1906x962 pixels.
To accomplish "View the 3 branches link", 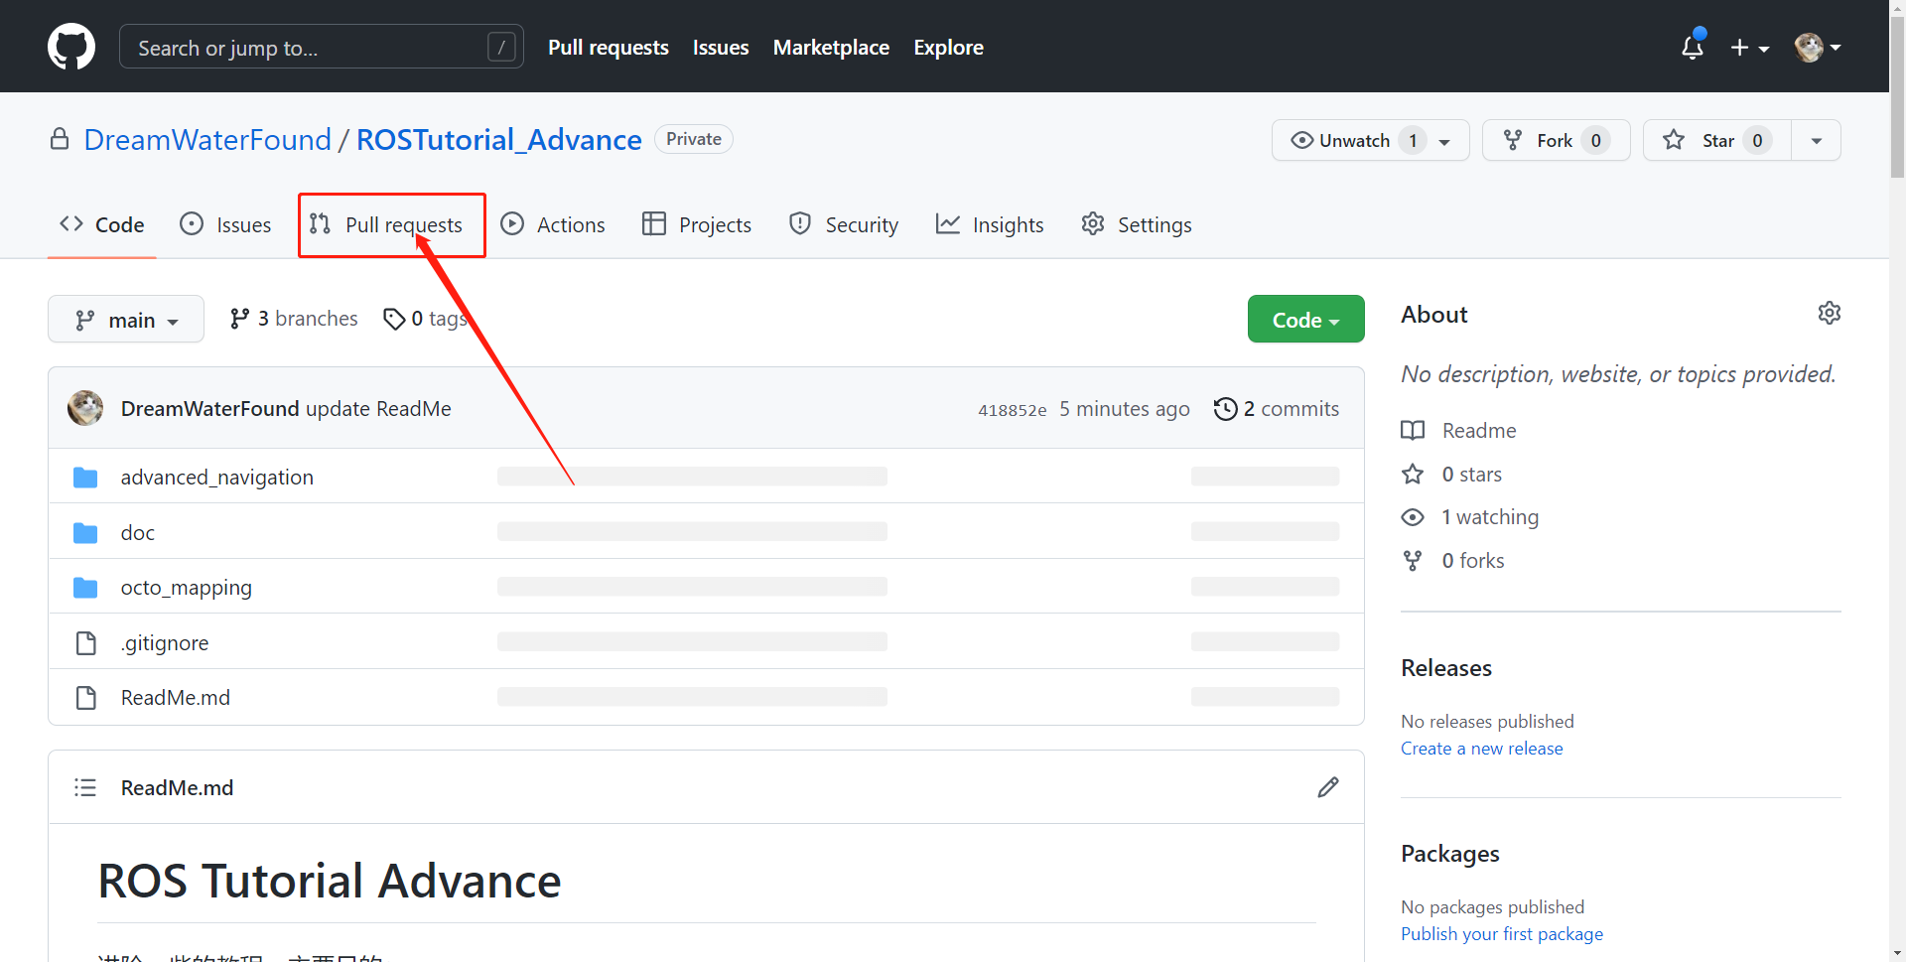I will [294, 318].
